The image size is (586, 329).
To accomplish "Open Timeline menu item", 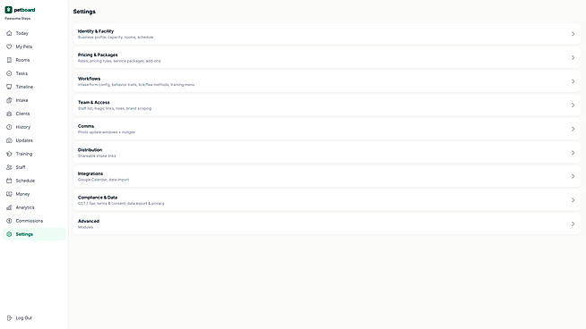I will tap(34, 87).
